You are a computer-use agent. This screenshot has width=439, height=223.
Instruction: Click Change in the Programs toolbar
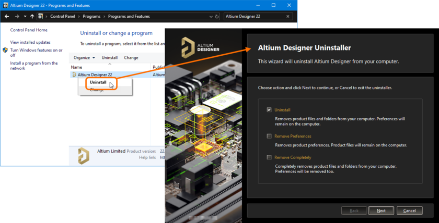[x=131, y=58]
